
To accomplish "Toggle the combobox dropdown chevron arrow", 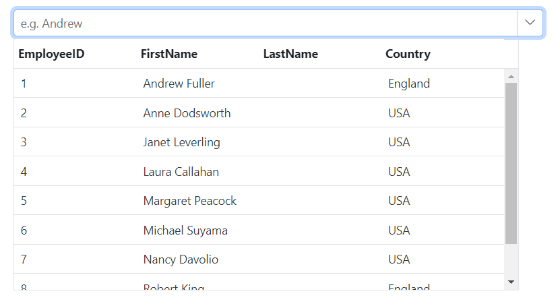I will 530,23.
